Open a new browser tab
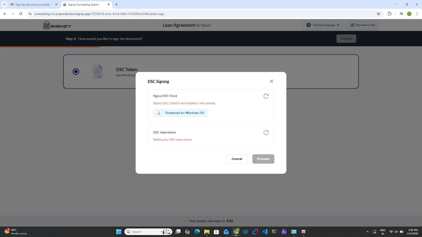 [117, 4]
